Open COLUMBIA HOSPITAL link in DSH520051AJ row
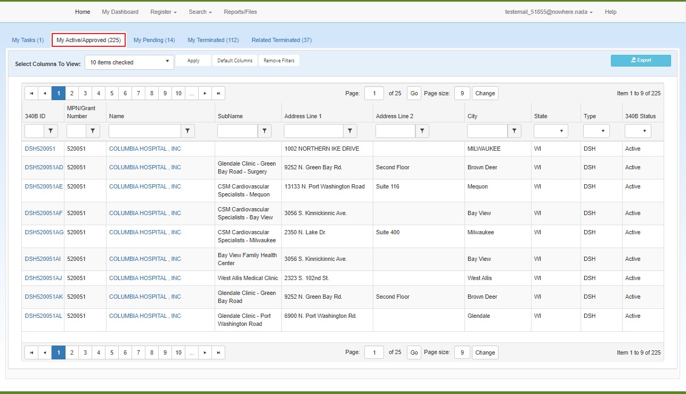The width and height of the screenshot is (686, 394). click(x=145, y=278)
